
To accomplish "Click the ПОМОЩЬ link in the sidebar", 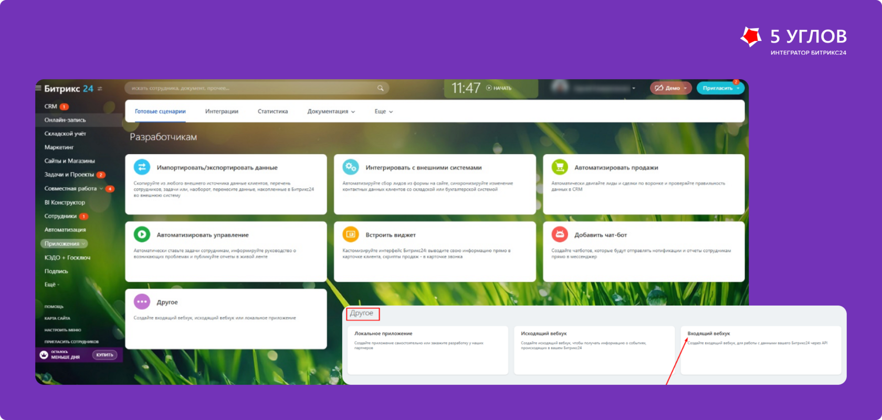I will point(54,307).
